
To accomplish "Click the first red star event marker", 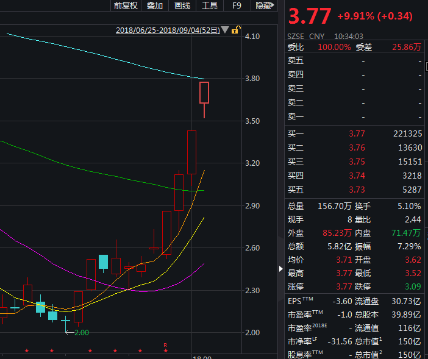I will [x=26, y=351].
